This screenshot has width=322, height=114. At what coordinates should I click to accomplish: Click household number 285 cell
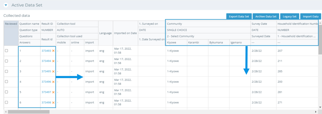pos(297,72)
